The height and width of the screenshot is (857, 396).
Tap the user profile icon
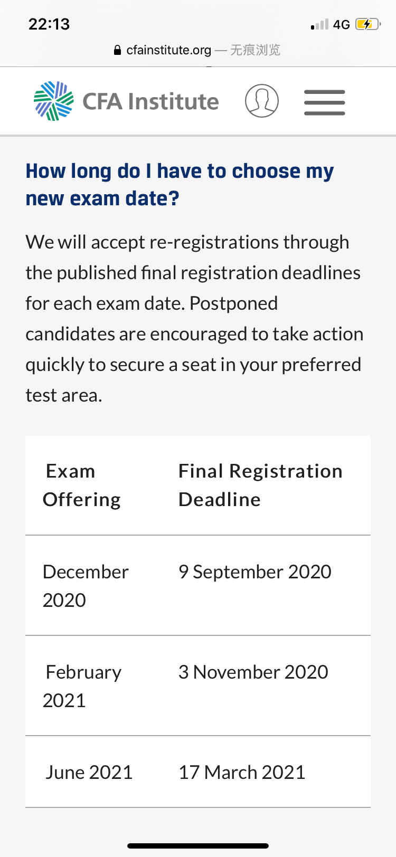[x=262, y=101]
